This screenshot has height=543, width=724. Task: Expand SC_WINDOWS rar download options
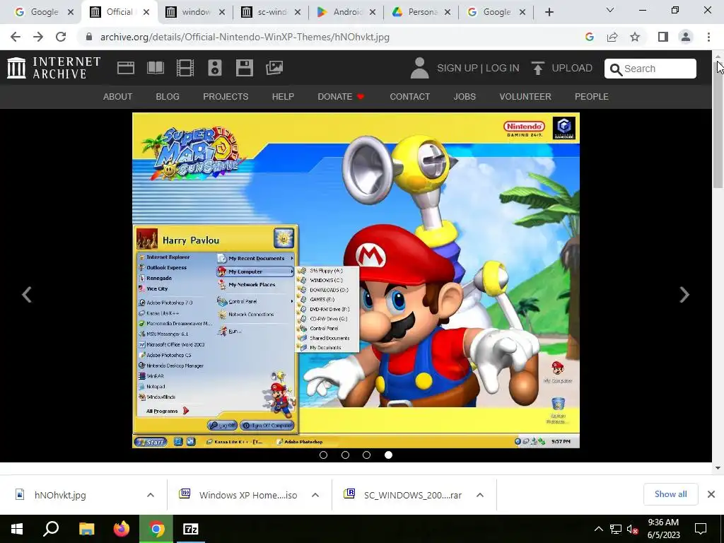tap(480, 495)
